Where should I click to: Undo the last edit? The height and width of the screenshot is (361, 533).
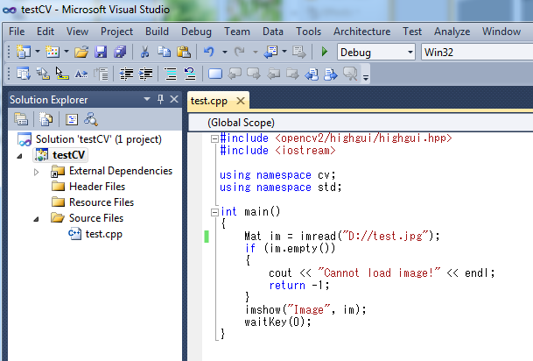[x=208, y=52]
